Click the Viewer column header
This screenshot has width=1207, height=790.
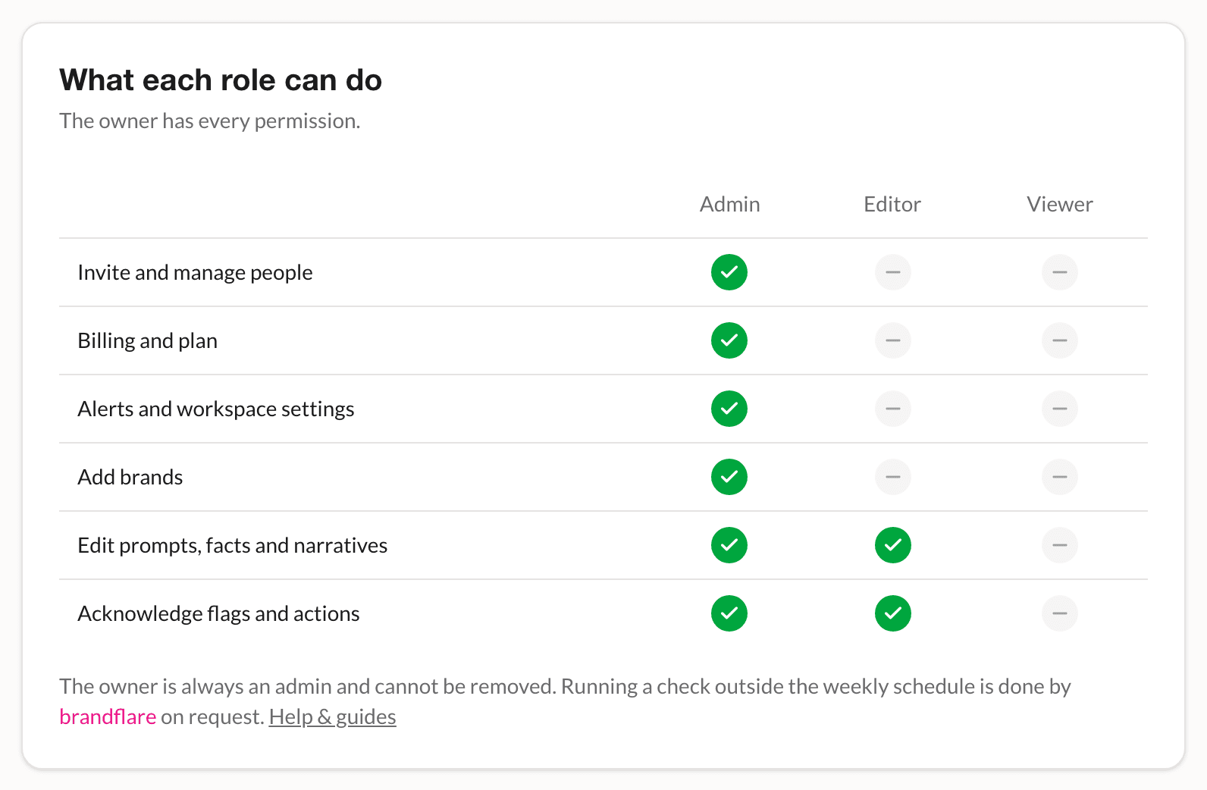1060,204
